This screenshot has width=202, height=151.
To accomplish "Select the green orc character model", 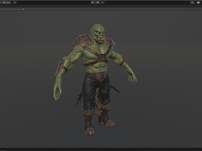I will (95, 80).
